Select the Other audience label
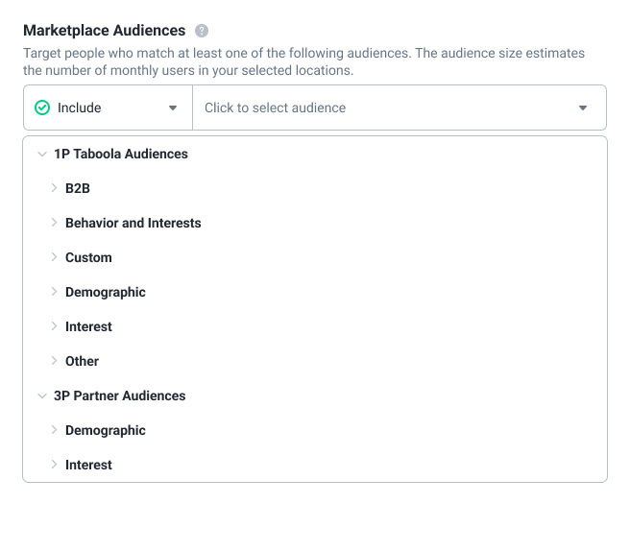Screen dimensions: 630x551 [82, 361]
